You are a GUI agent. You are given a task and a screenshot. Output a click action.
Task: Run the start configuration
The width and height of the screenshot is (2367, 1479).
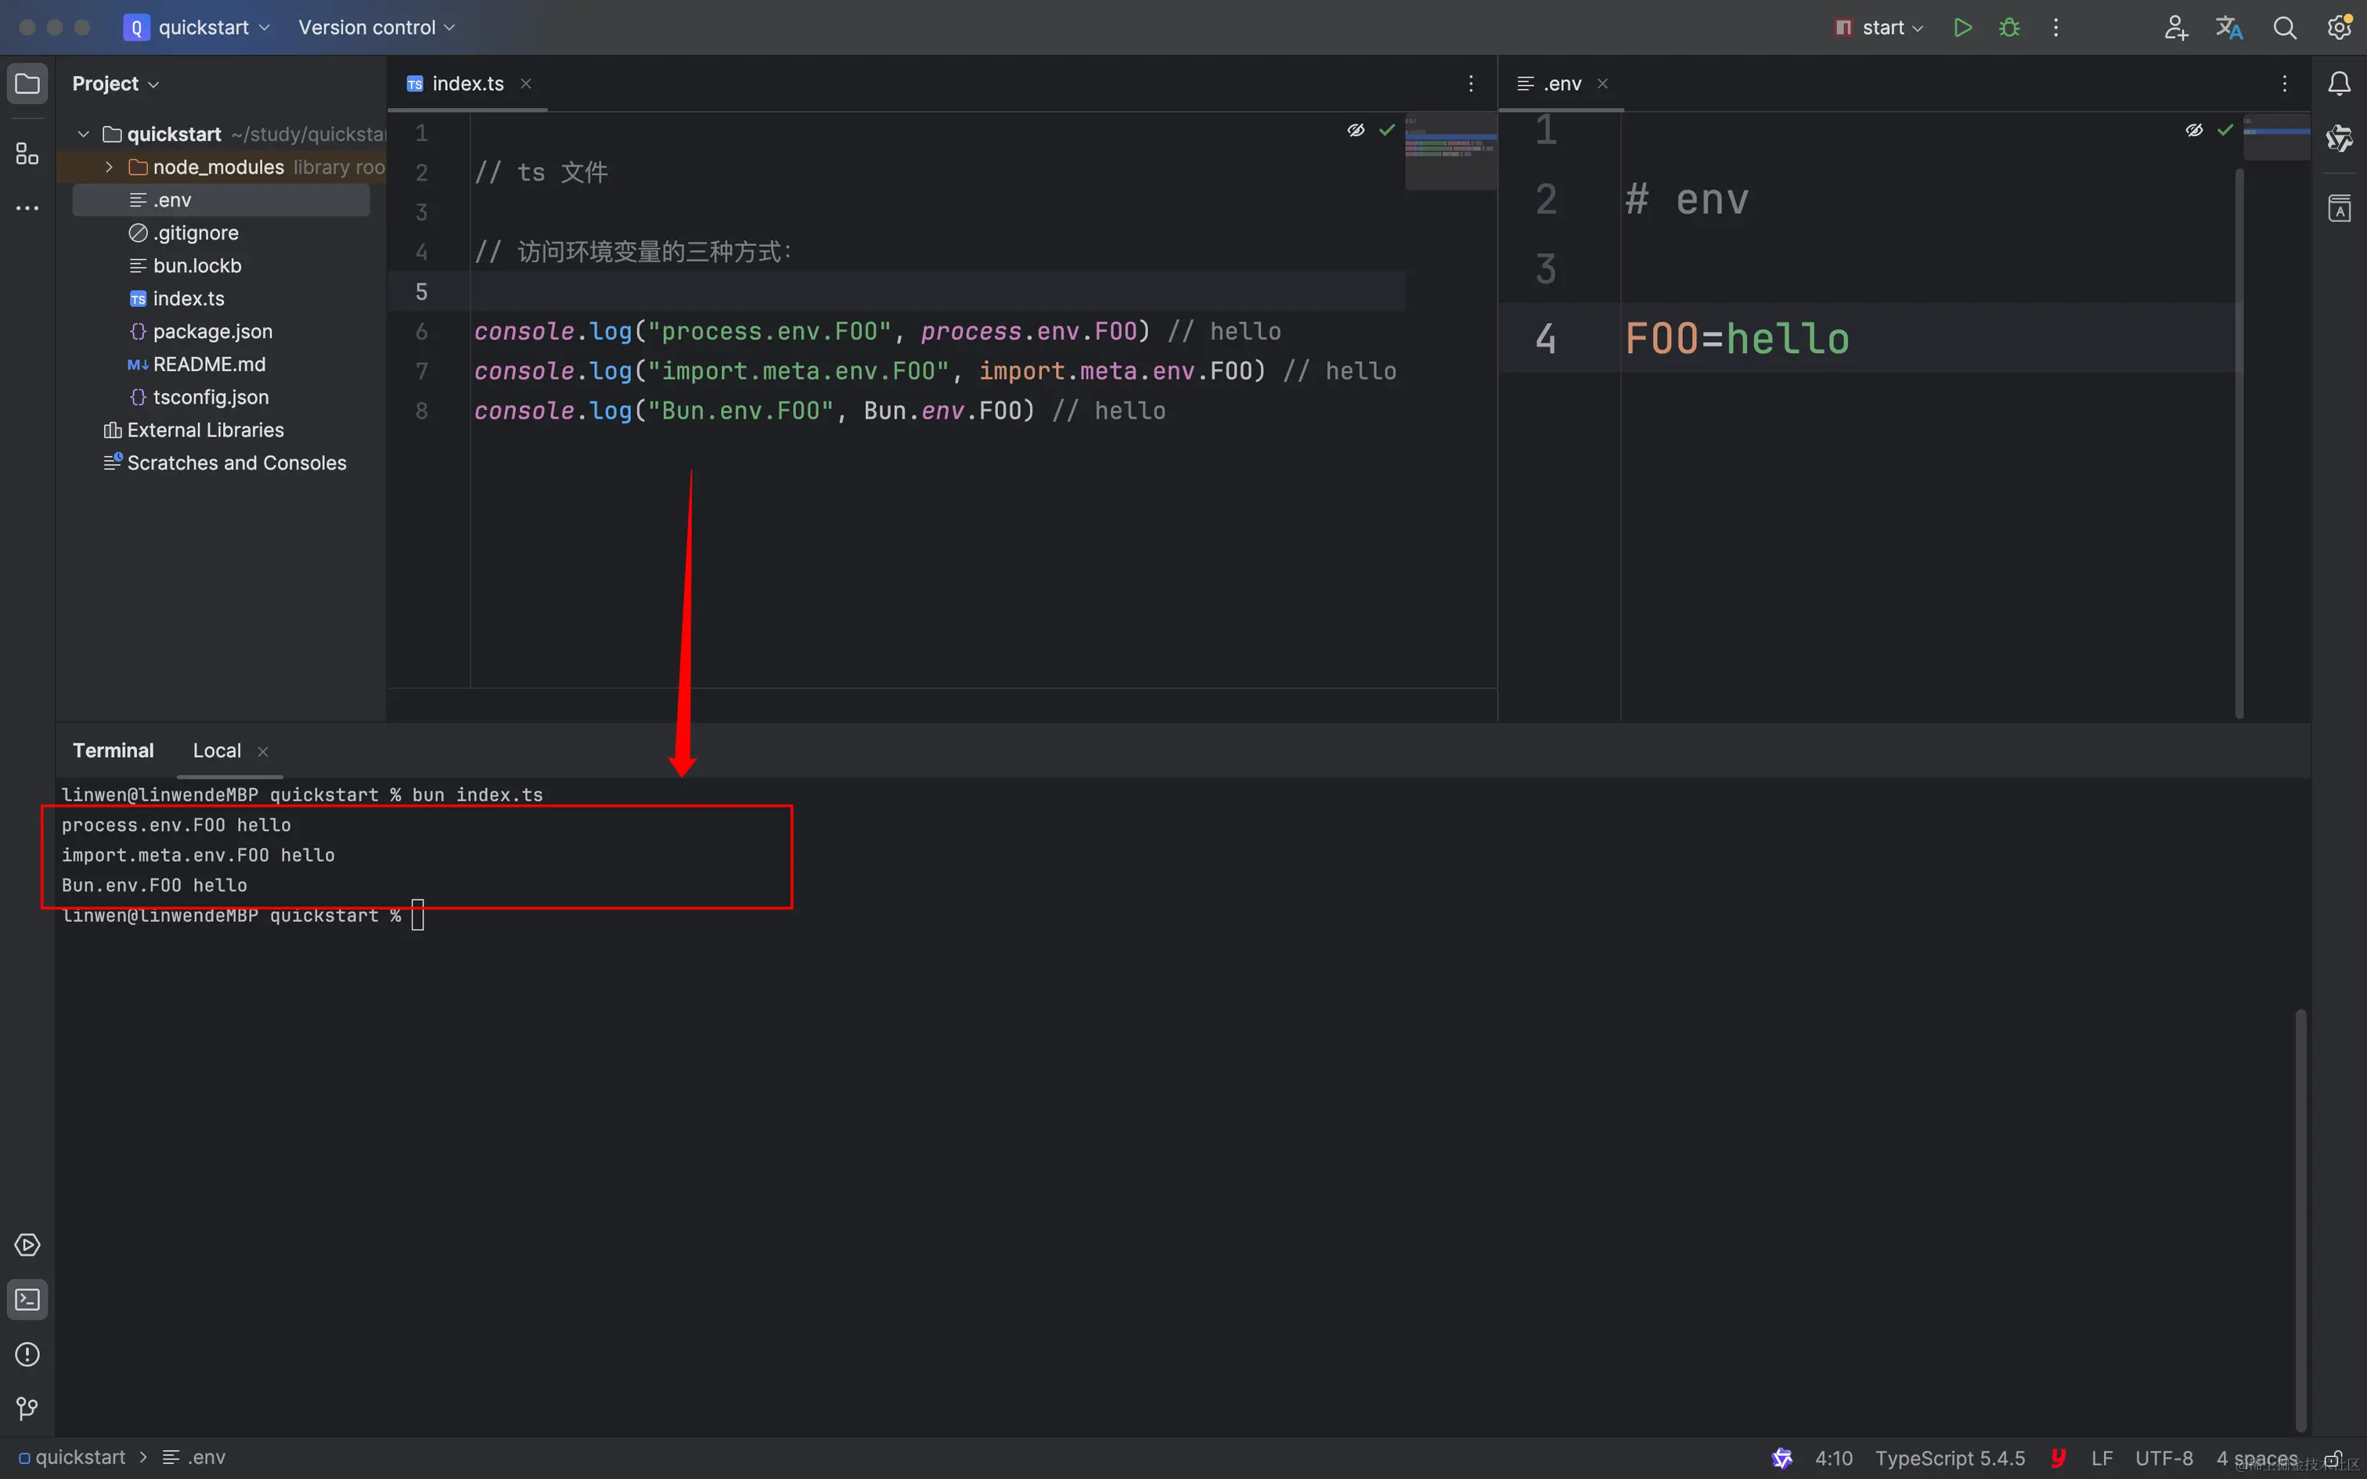pyautogui.click(x=1962, y=27)
